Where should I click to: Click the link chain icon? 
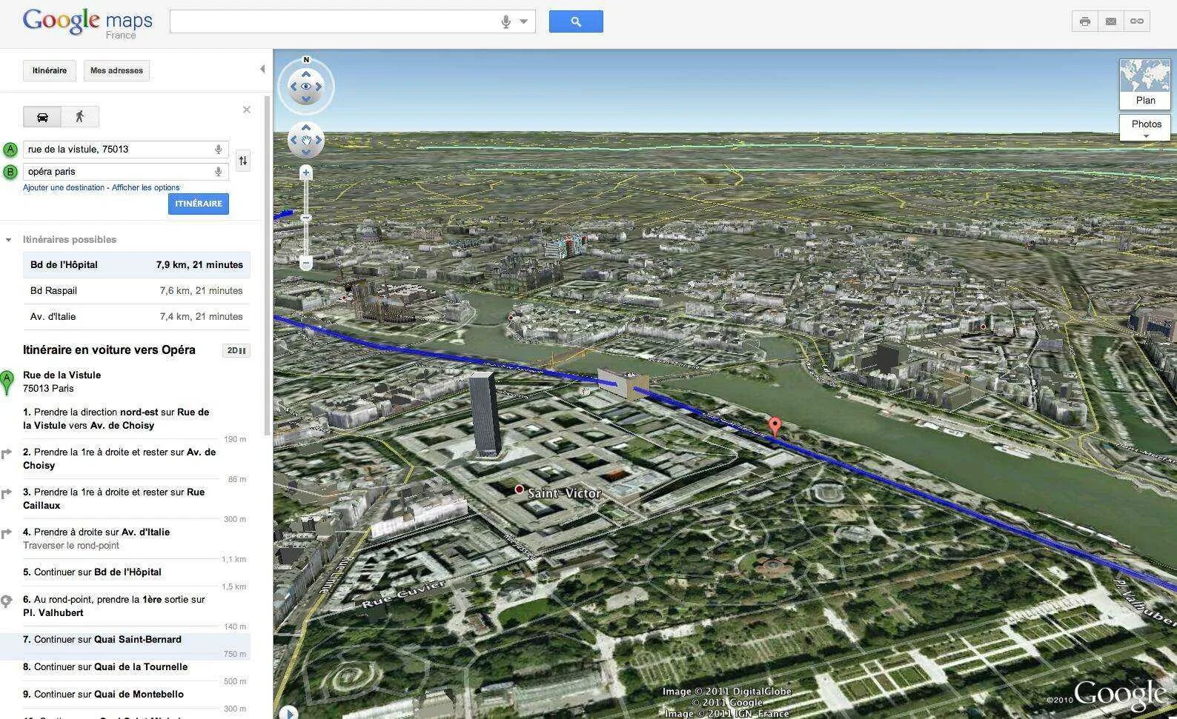(x=1136, y=21)
